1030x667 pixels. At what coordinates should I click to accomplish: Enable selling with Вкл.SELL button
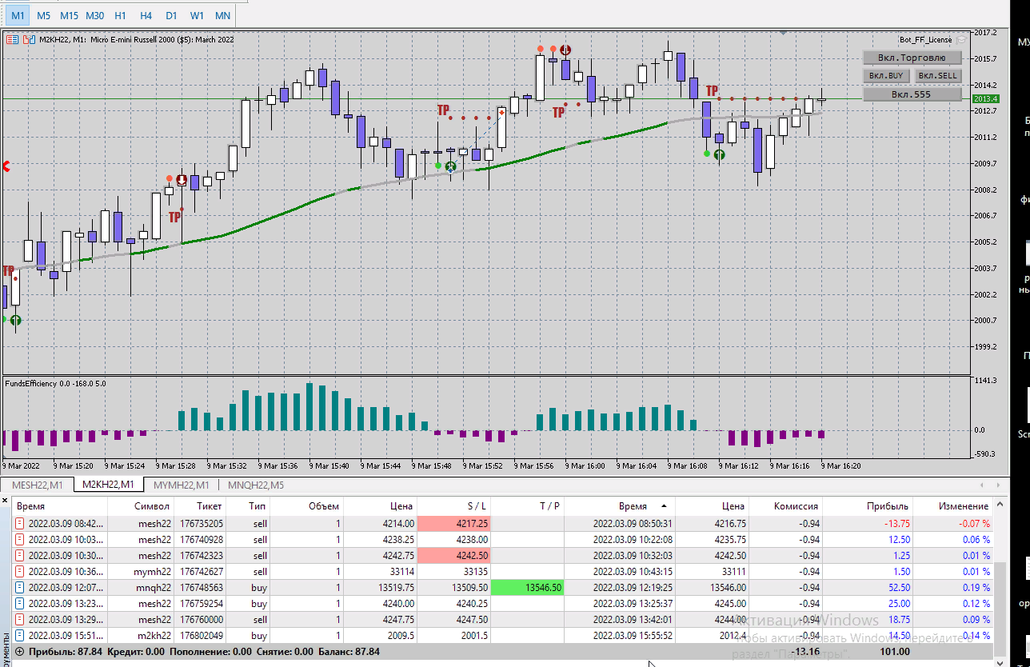coord(937,76)
